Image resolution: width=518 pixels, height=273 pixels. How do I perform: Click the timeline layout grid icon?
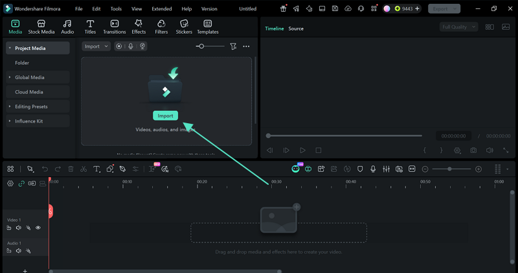pos(10,169)
